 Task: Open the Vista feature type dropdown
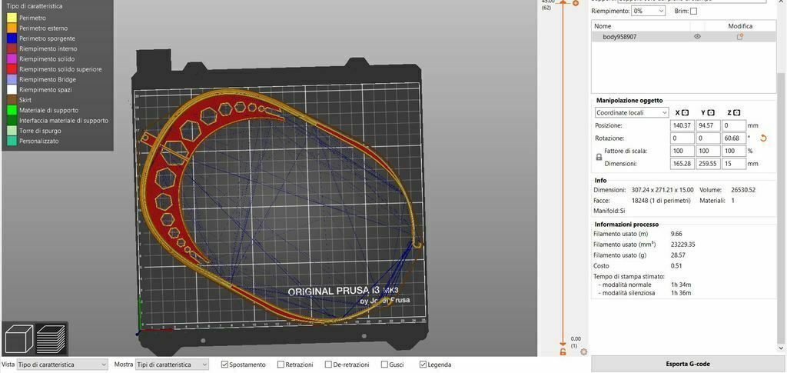(62, 365)
